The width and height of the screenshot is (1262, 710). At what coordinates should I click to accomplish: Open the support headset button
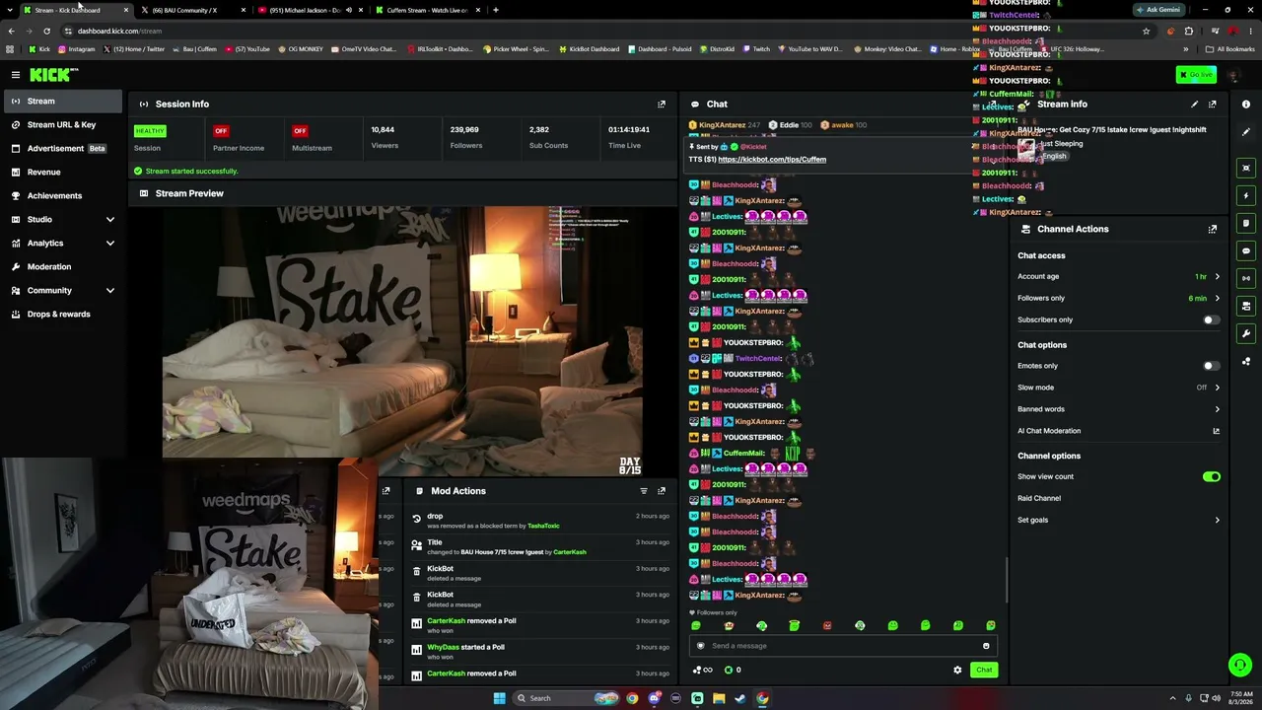pyautogui.click(x=1240, y=666)
